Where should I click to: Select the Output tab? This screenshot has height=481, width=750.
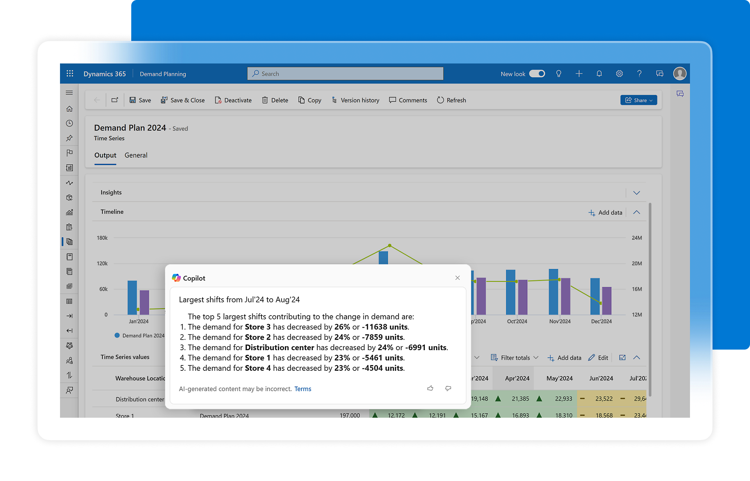pos(105,155)
